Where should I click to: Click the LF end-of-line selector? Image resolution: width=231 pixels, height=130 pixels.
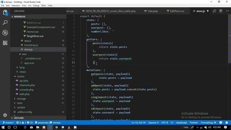tap(172, 123)
